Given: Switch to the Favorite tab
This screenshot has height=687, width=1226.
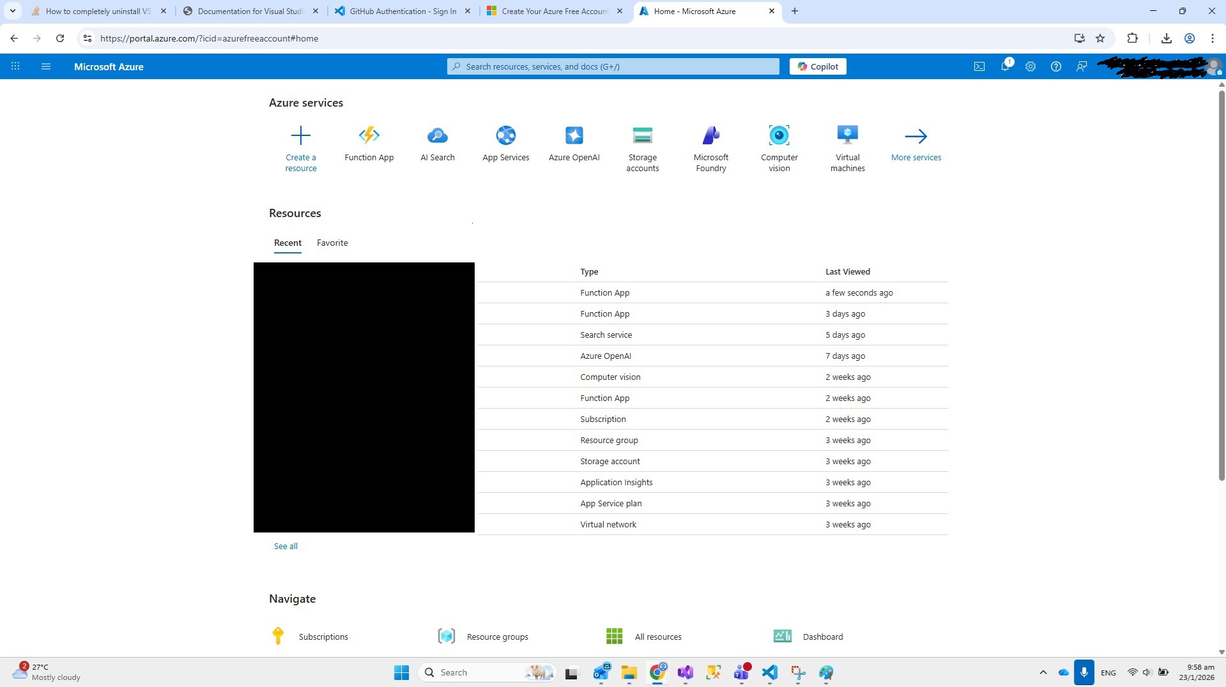Looking at the screenshot, I should point(332,243).
